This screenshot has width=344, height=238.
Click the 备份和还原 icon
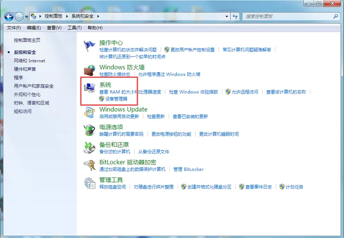(x=89, y=148)
